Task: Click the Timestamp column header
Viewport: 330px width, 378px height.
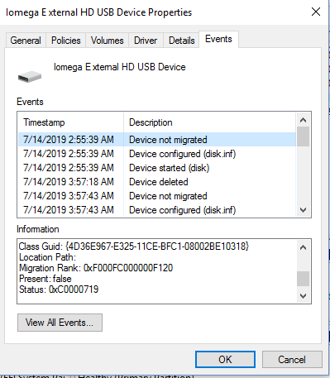Action: tap(71, 122)
